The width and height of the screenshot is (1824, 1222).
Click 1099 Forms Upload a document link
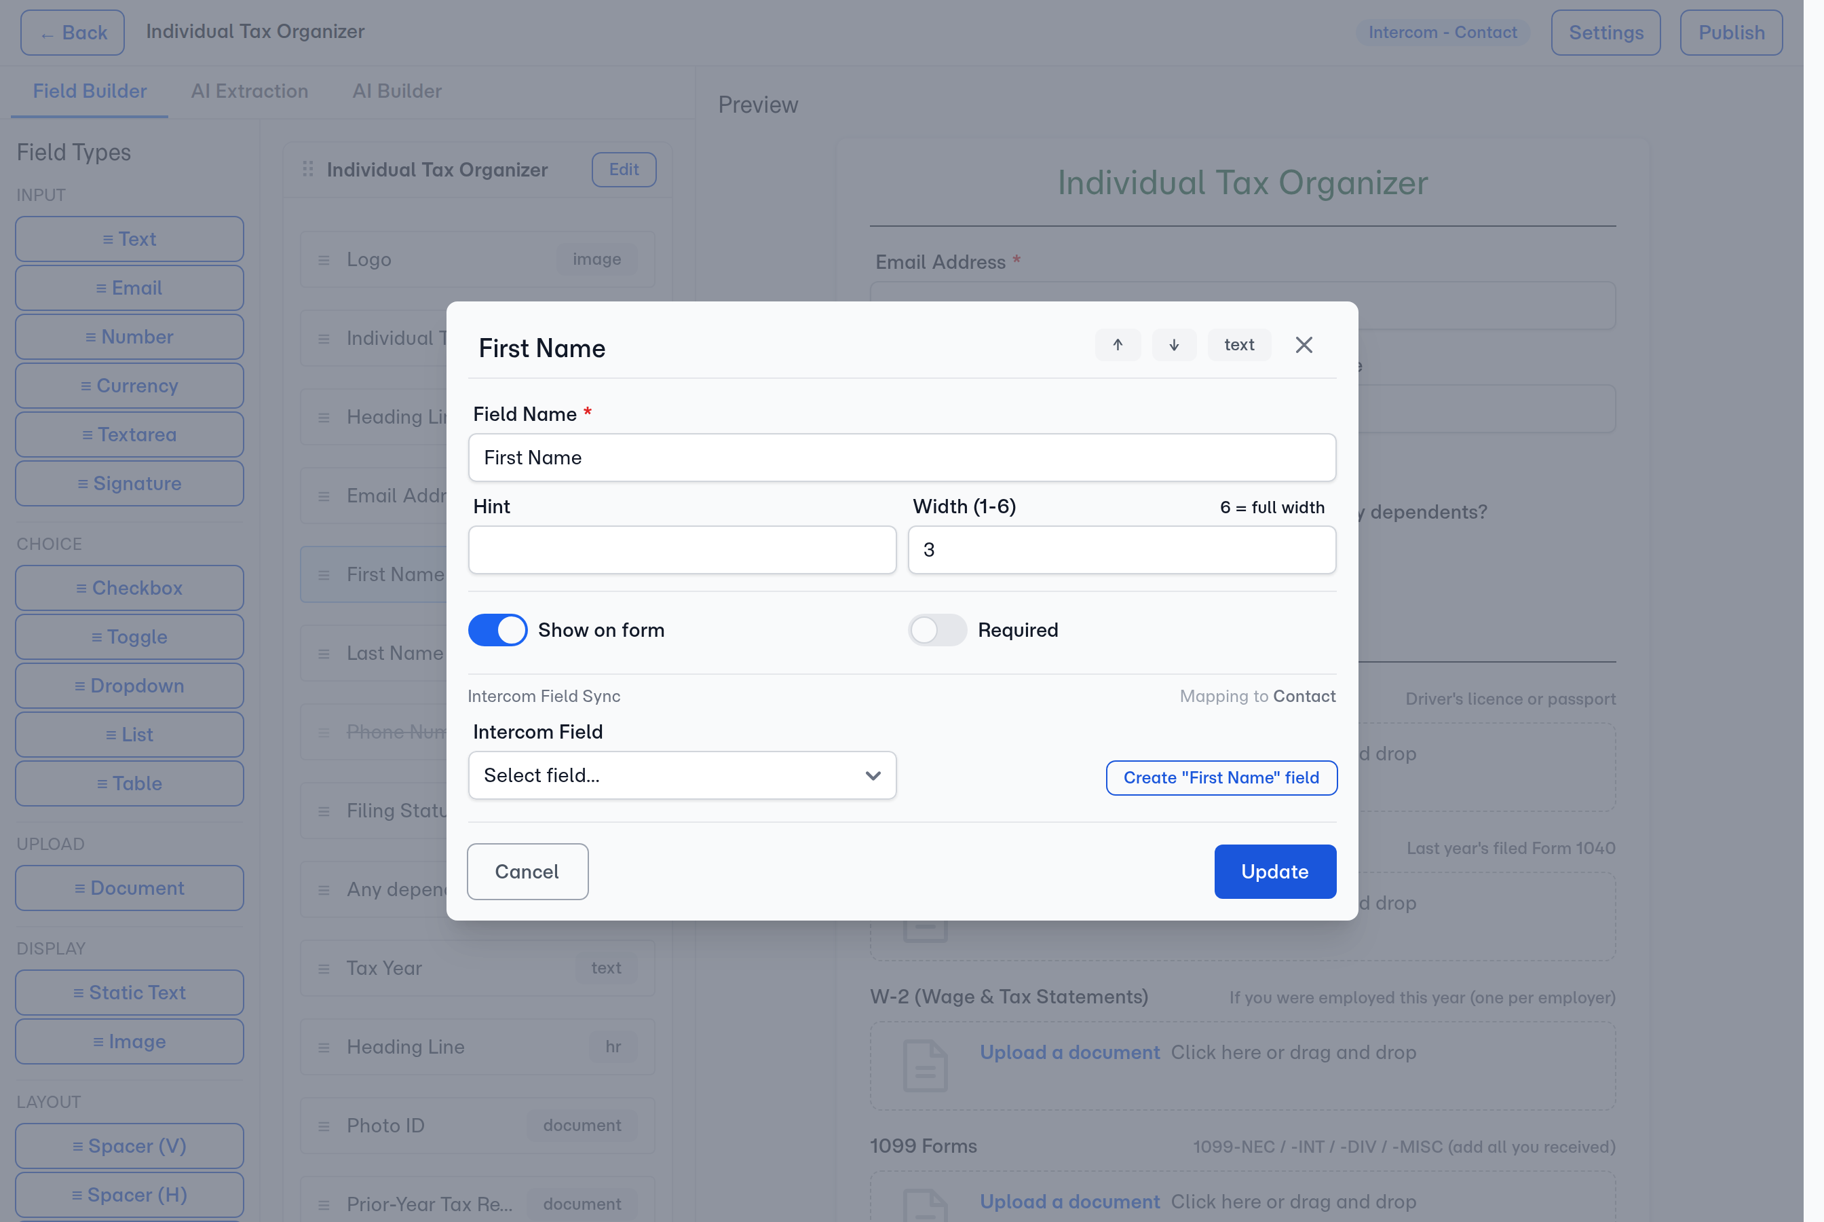[1069, 1202]
